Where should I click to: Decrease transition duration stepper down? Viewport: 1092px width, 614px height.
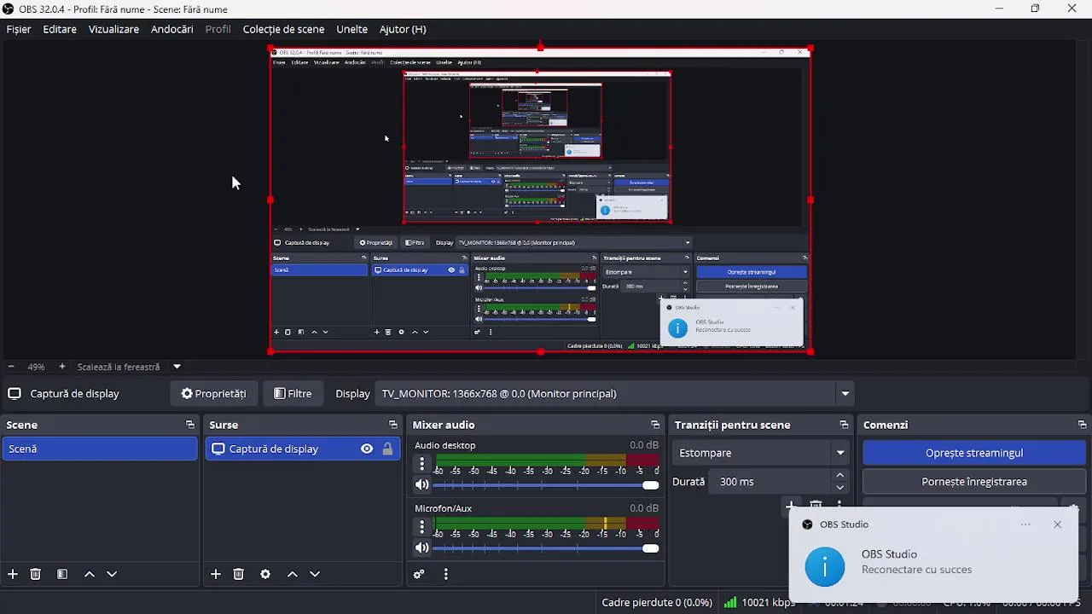pyautogui.click(x=840, y=488)
